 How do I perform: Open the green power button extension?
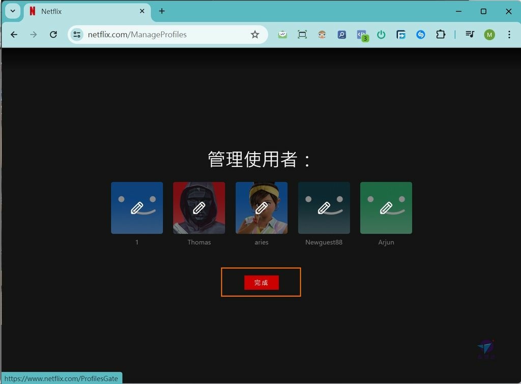[381, 35]
